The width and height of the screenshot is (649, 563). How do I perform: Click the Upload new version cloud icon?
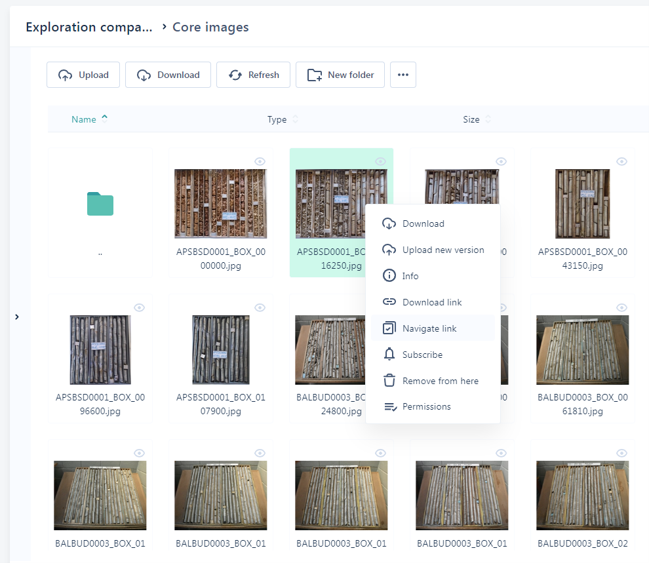(x=389, y=250)
